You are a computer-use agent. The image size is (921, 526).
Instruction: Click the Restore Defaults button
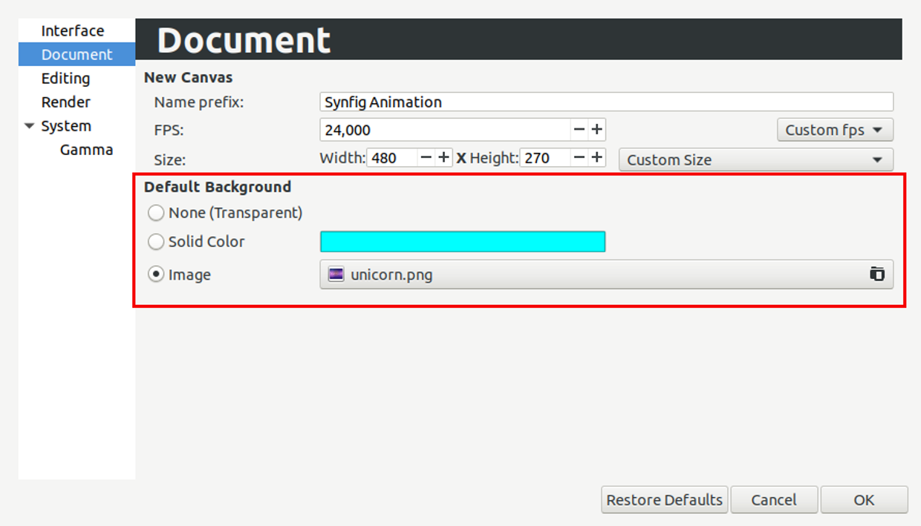(665, 500)
